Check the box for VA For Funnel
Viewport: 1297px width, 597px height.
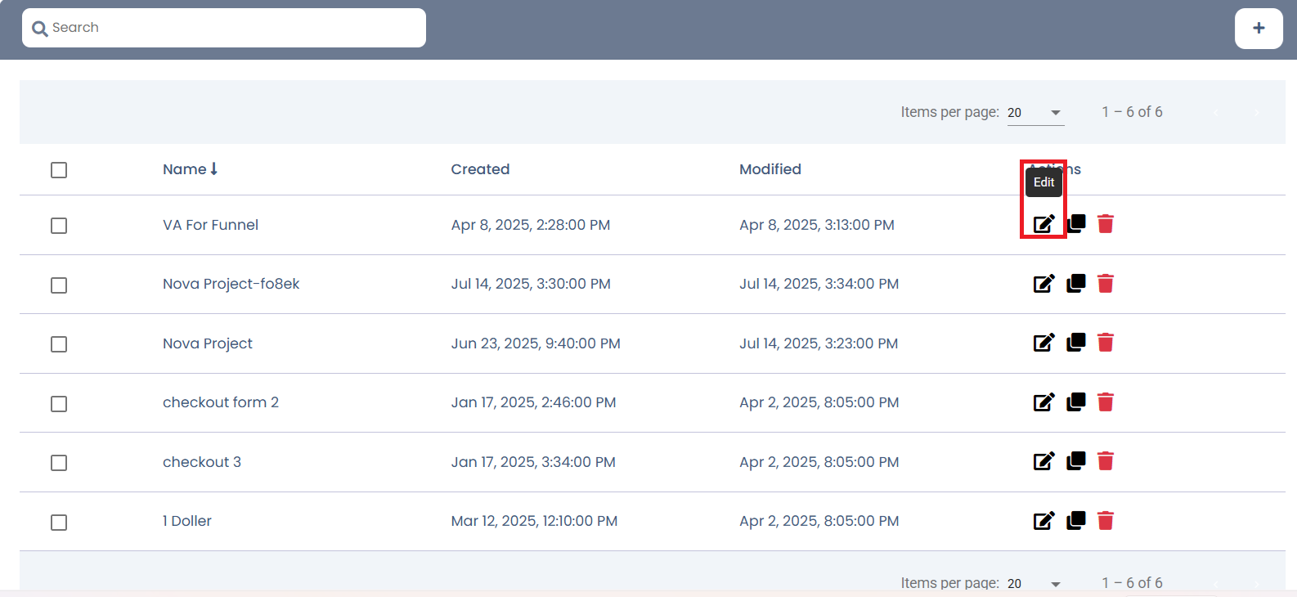(59, 226)
